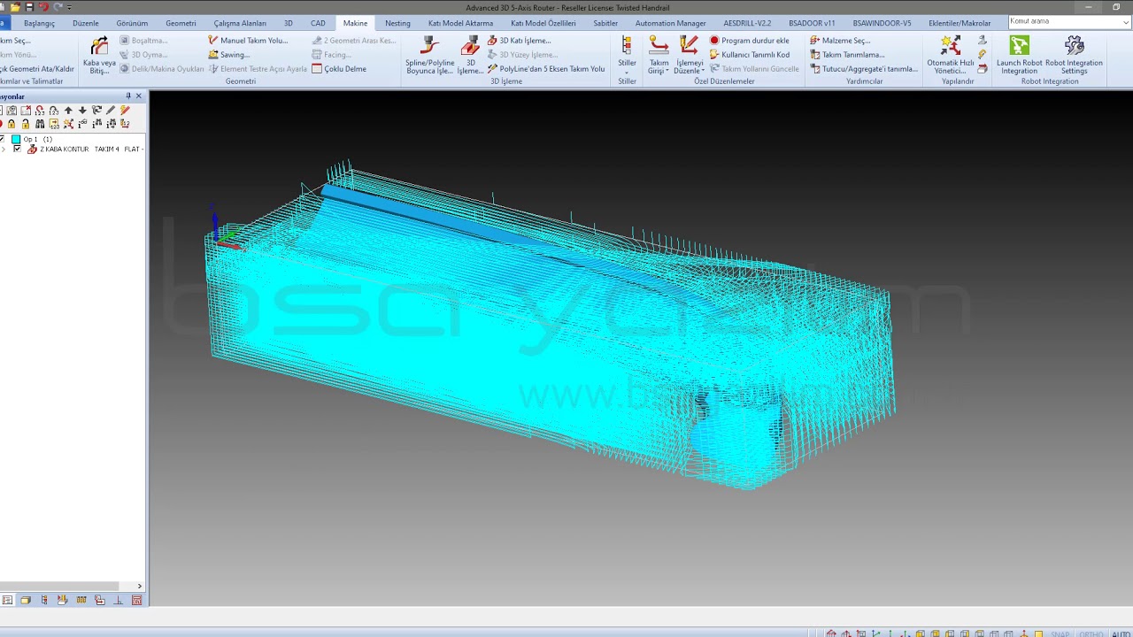Viewport: 1133px width, 637px height.
Task: Select the Op 1 (1) tree row
Action: pyautogui.click(x=37, y=139)
